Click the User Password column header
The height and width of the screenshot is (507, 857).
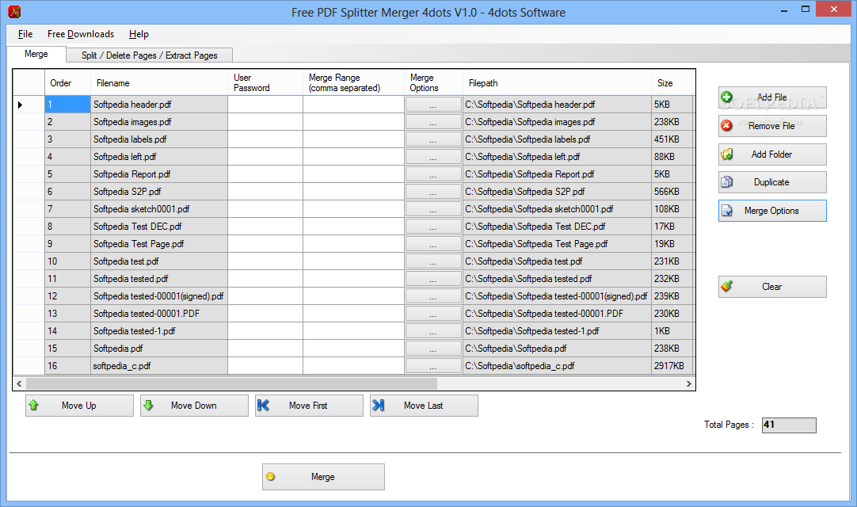(265, 82)
